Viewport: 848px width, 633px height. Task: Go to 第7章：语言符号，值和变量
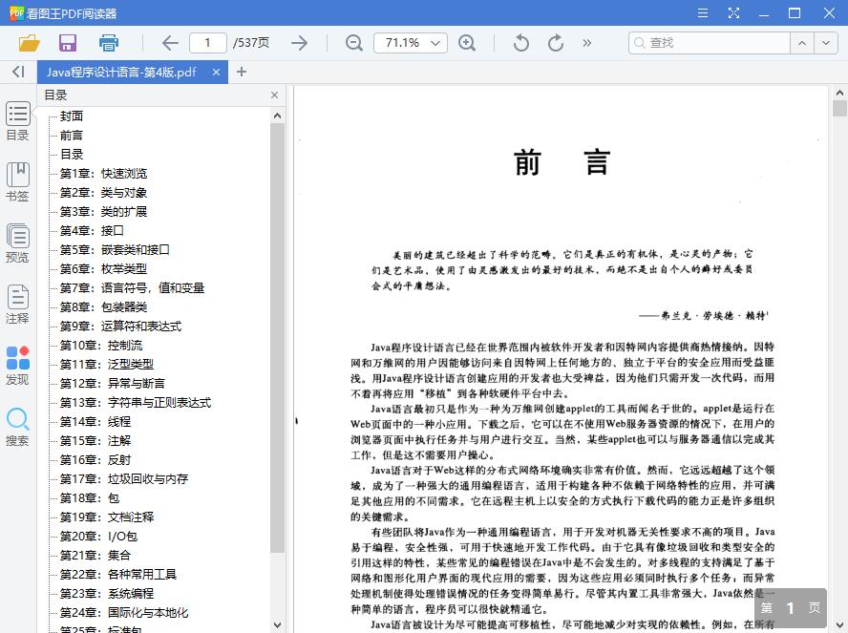click(132, 288)
